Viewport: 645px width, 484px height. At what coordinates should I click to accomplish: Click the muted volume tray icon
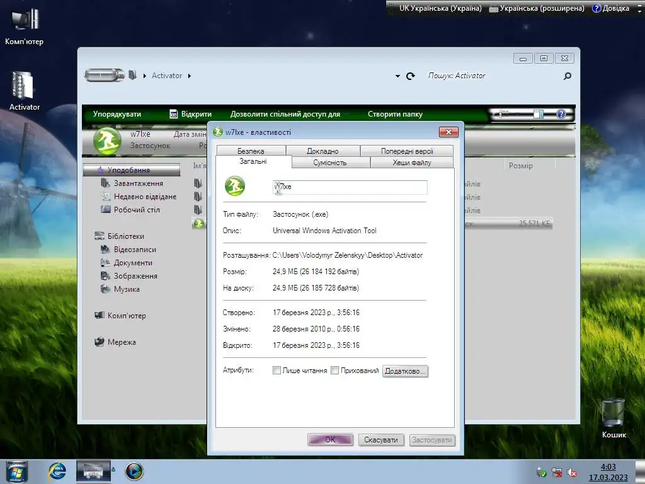click(571, 473)
